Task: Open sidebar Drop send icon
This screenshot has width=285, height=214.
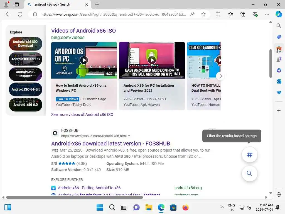Action: pos(279,93)
